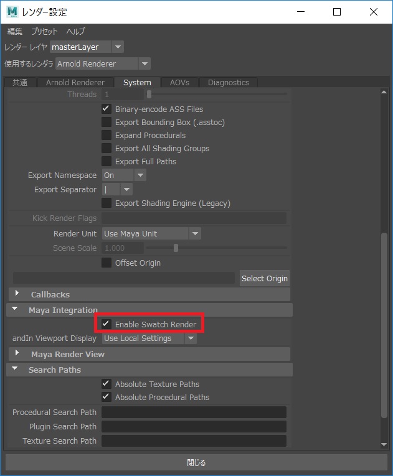Close the レンダー設定 window
Screen dimensions: 393x476
click(x=374, y=12)
